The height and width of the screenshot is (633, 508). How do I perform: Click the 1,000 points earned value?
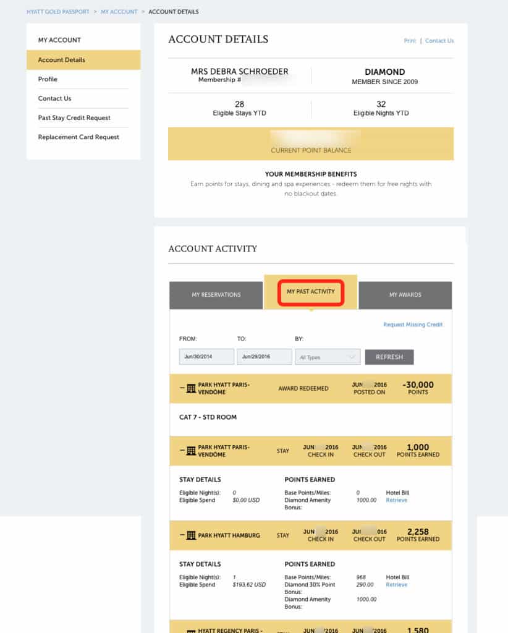tap(418, 448)
